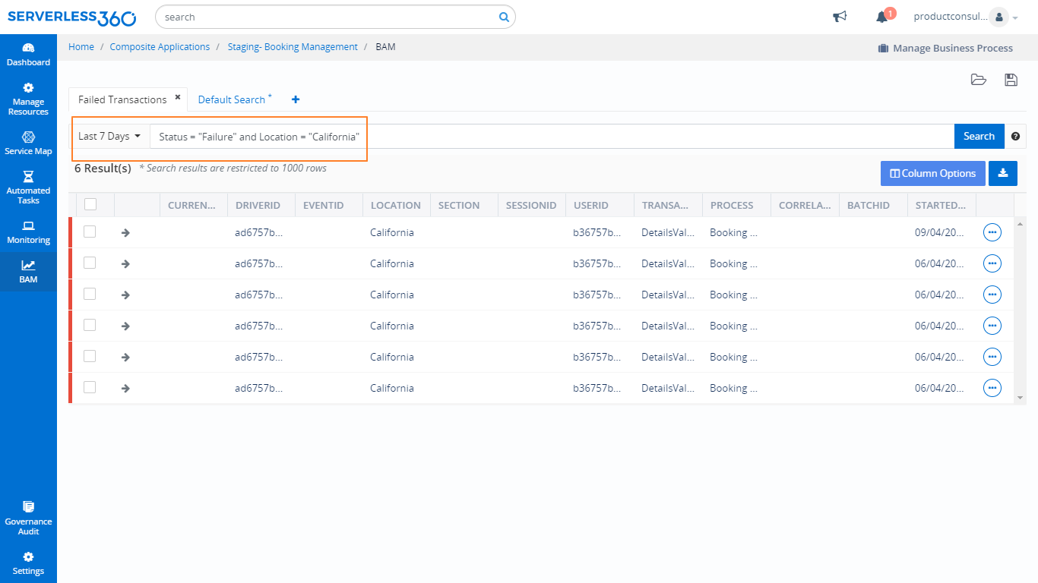This screenshot has width=1038, height=583.
Task: Open the user account dropdown arrow
Action: coord(1015,18)
